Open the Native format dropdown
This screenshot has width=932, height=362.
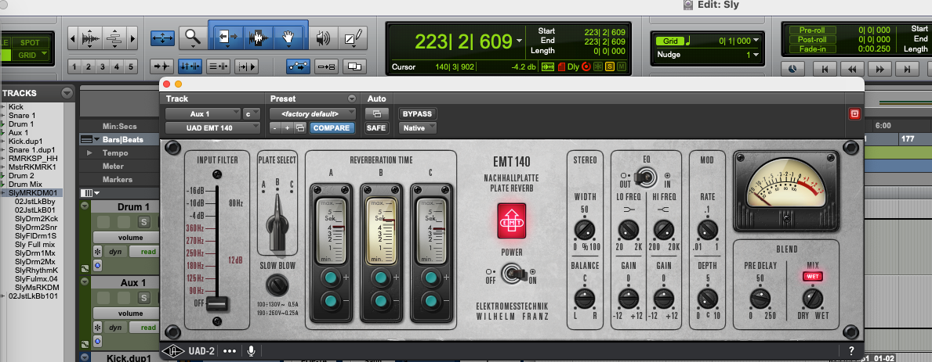click(x=417, y=127)
